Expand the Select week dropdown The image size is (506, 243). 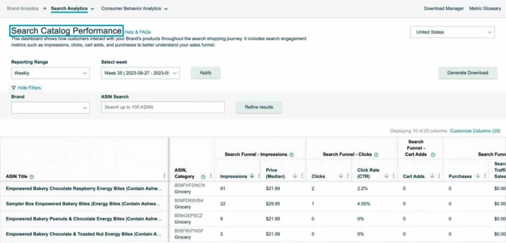pos(140,73)
